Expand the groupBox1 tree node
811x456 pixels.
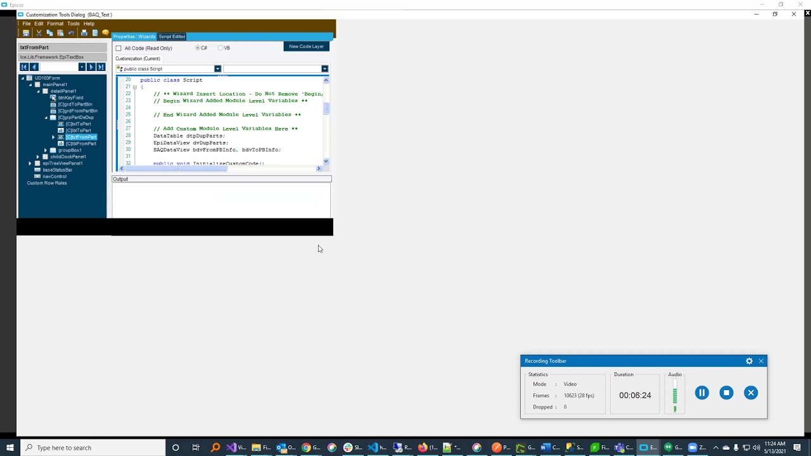46,150
